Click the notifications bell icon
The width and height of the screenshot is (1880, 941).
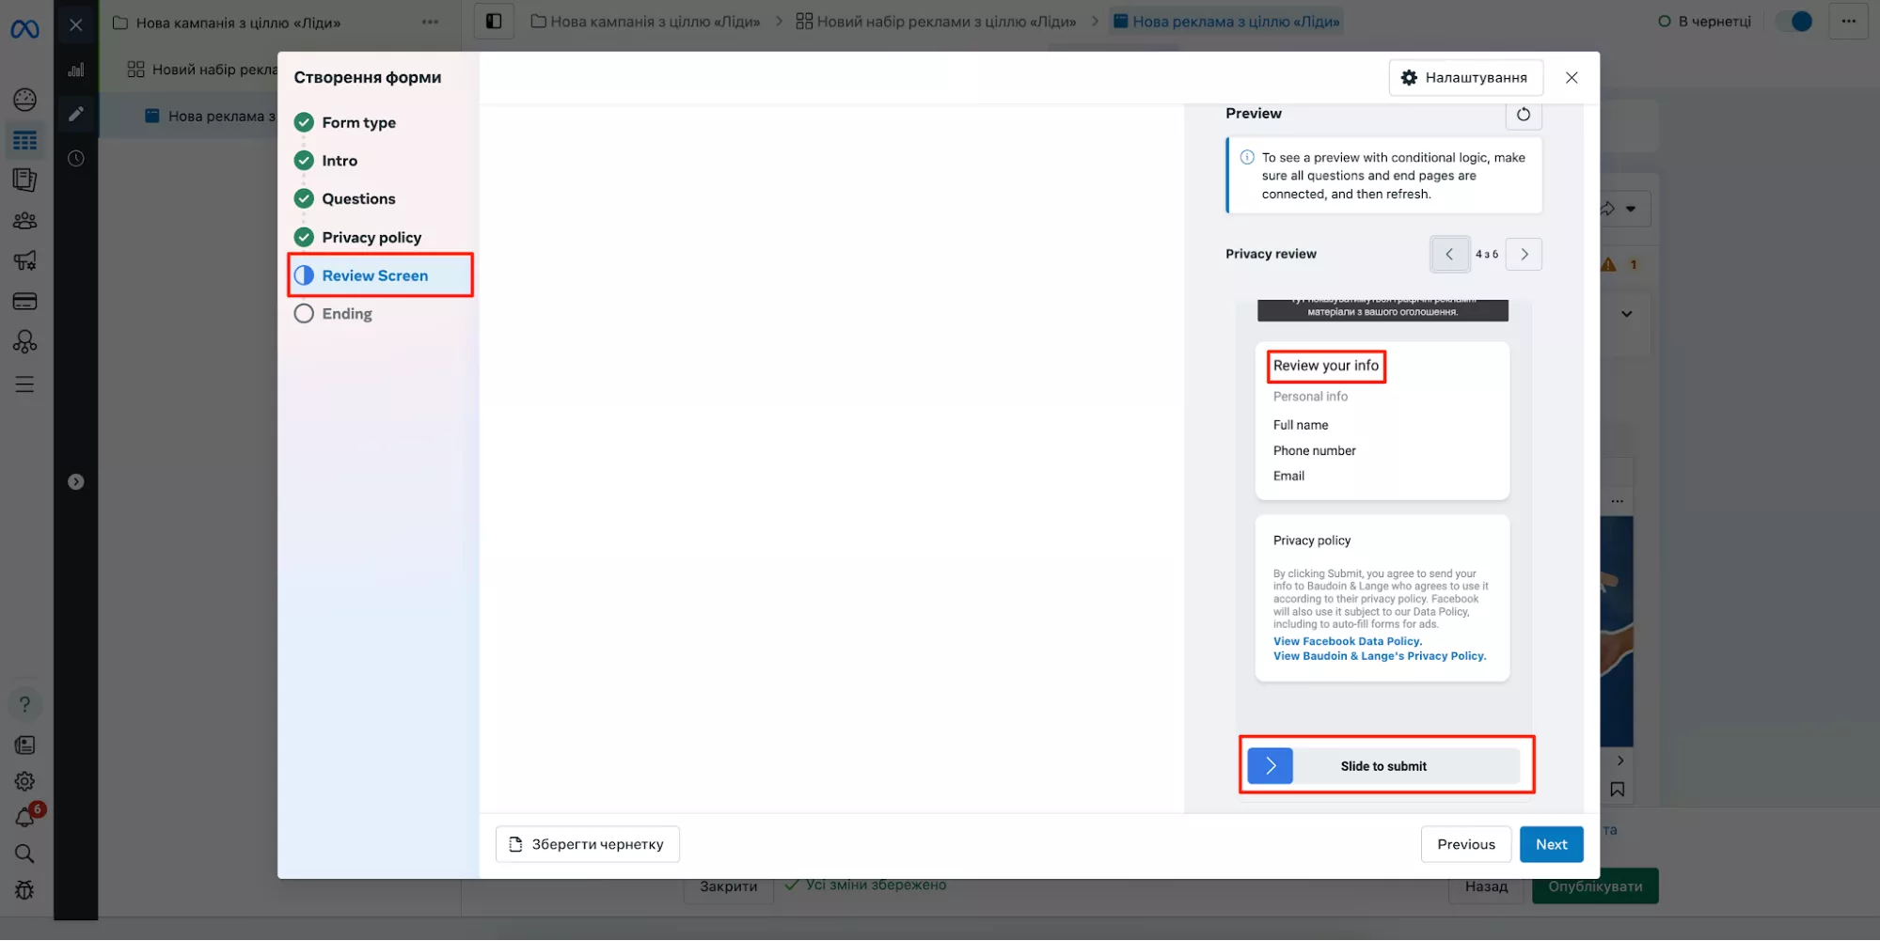25,817
